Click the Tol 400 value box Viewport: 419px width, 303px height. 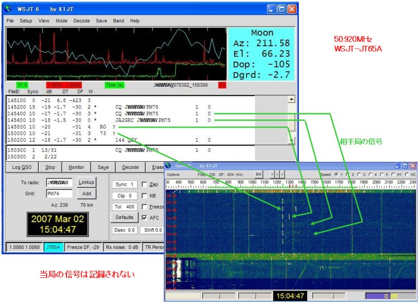(x=124, y=207)
